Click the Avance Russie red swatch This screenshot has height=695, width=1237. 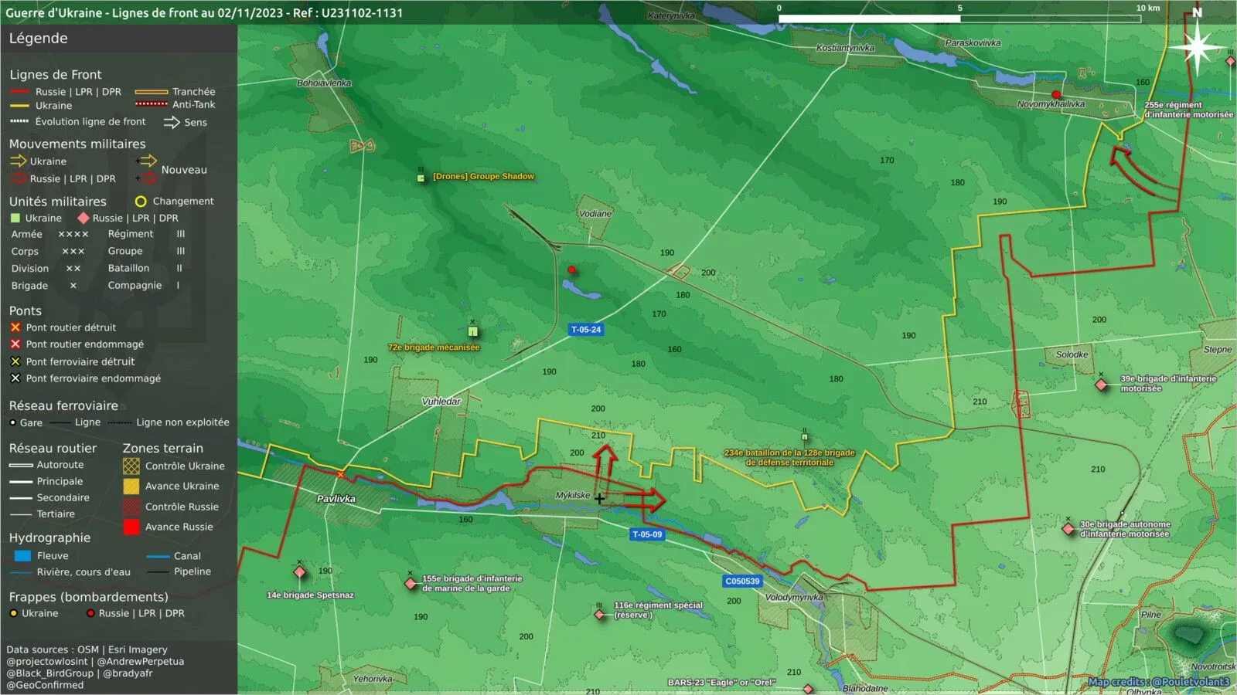pyautogui.click(x=131, y=527)
